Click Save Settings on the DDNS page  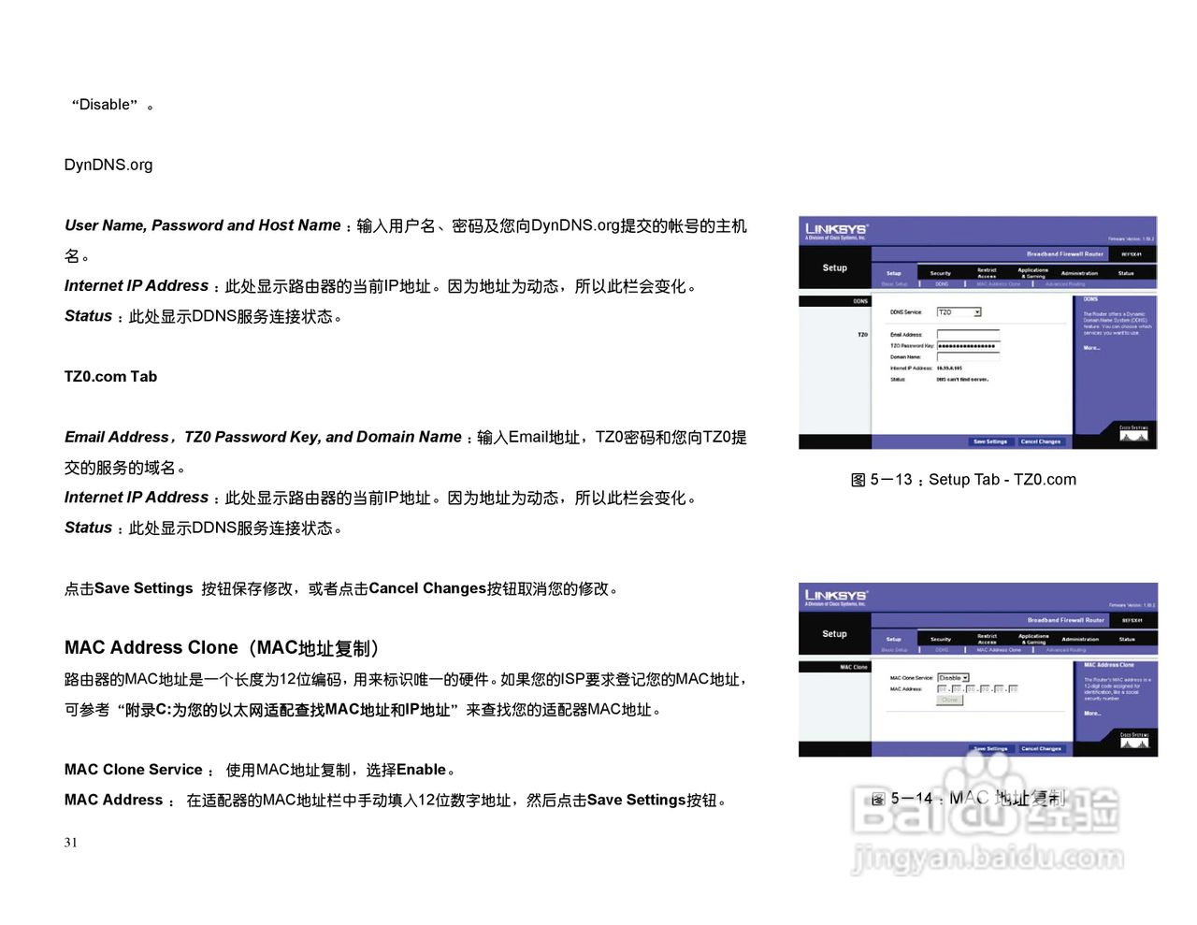991,441
